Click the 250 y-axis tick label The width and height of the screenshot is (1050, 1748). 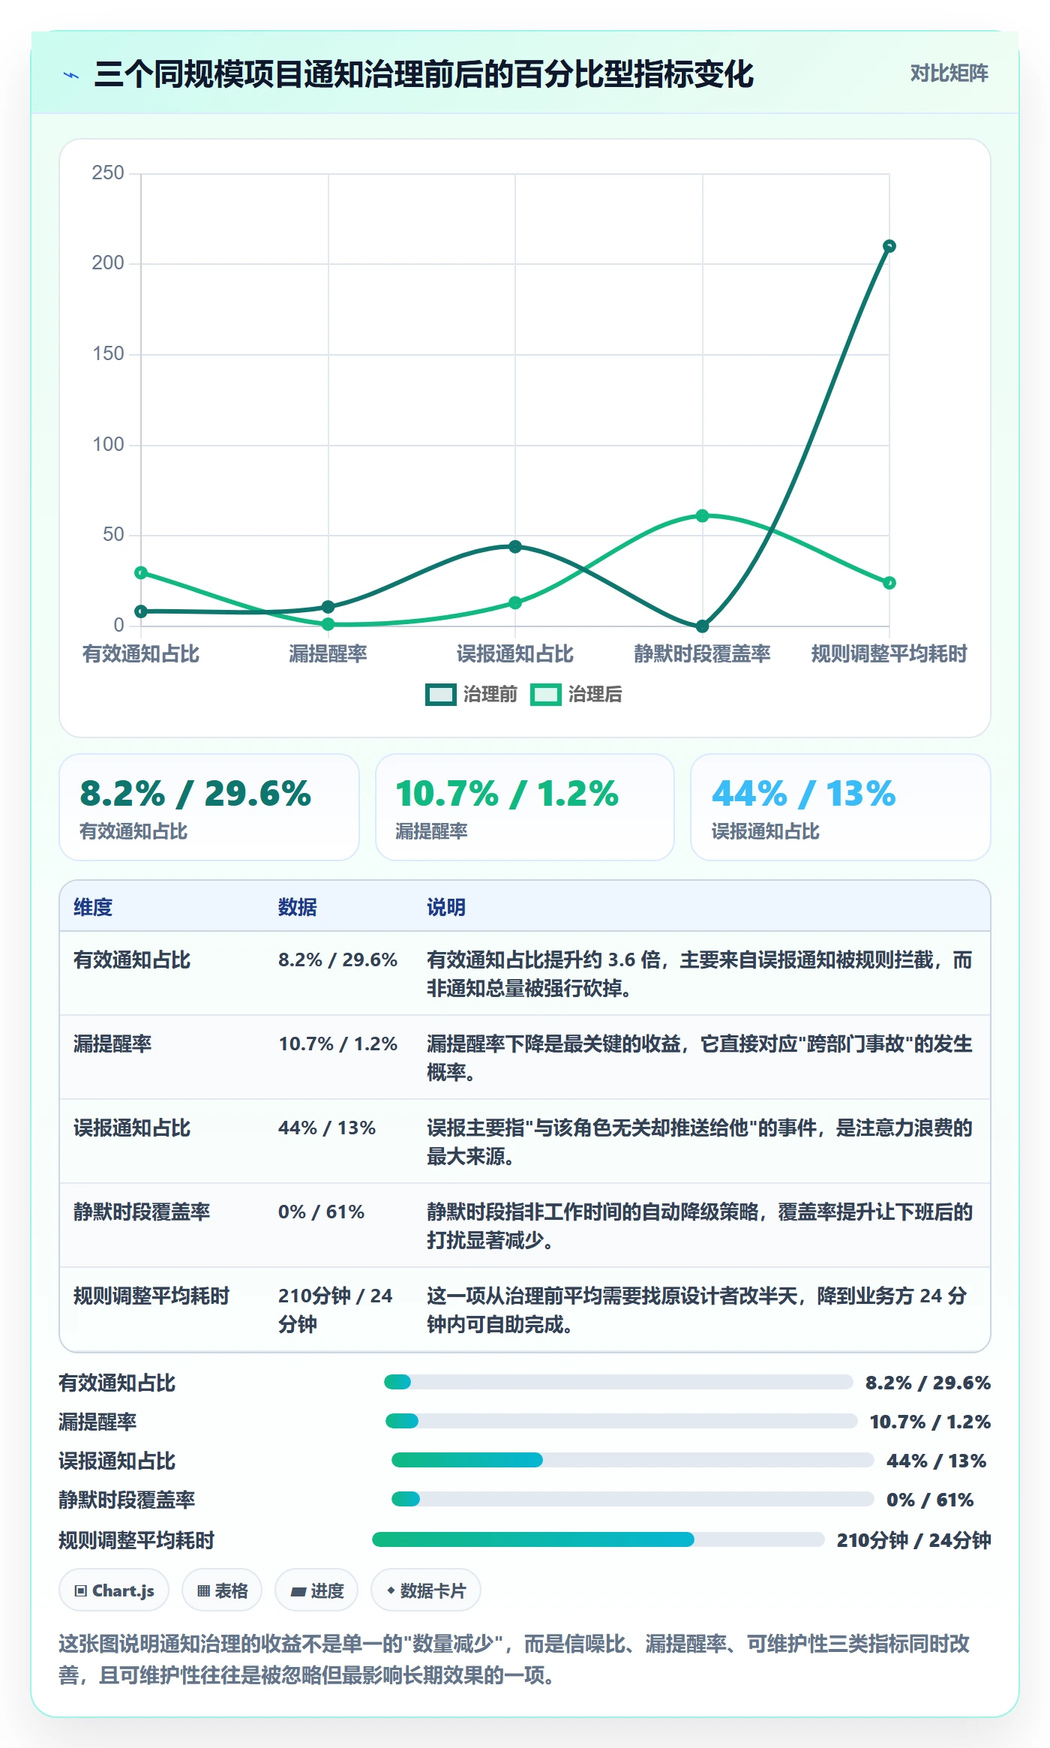108,173
